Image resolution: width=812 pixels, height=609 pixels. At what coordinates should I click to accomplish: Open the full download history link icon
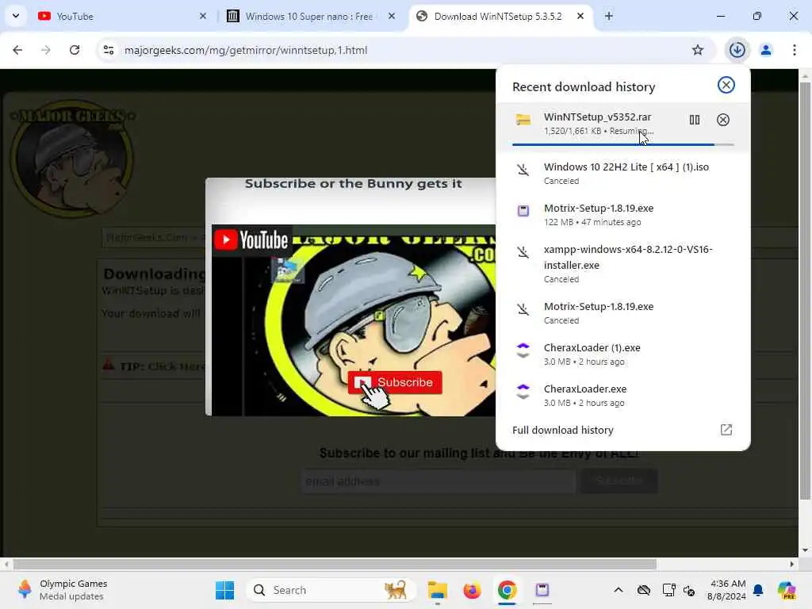point(726,430)
